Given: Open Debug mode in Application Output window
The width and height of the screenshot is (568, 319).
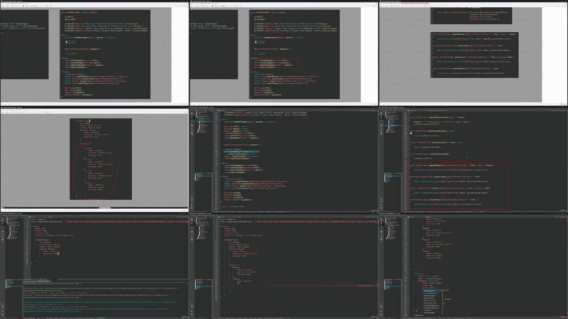Looking at the screenshot, I should (x=2, y=232).
